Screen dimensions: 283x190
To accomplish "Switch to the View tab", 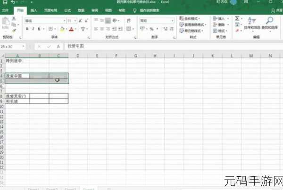I will click(108, 10).
